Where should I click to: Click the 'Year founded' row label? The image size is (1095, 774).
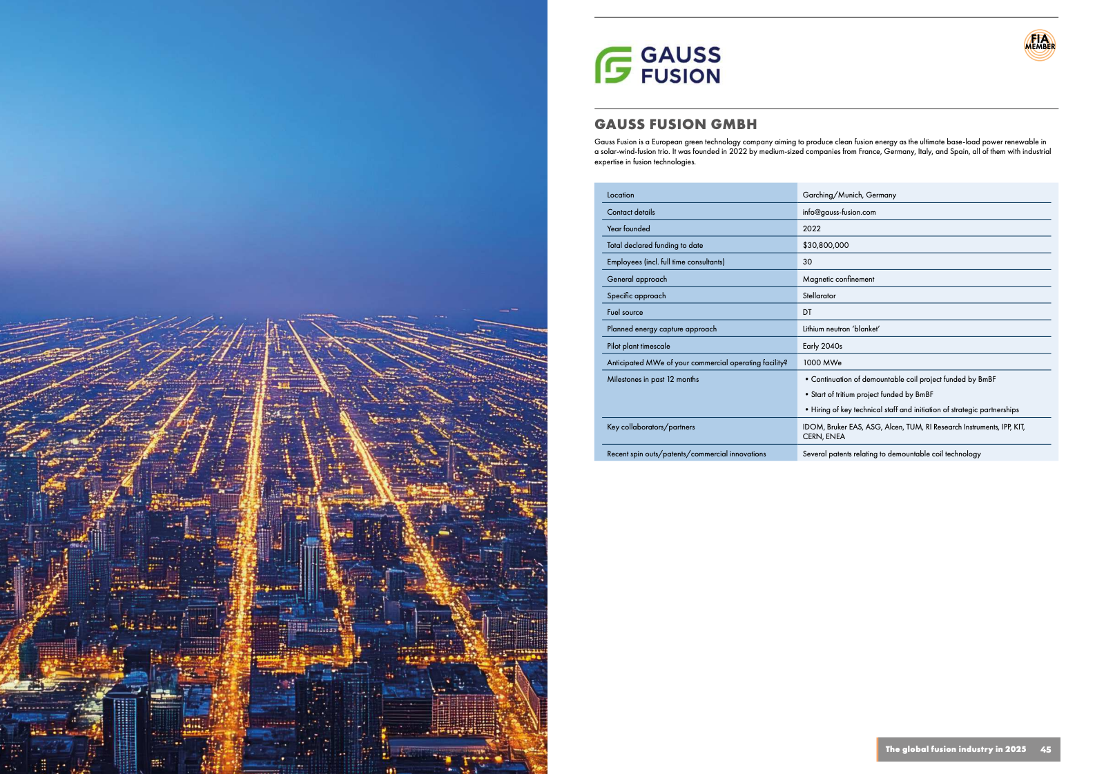628,229
